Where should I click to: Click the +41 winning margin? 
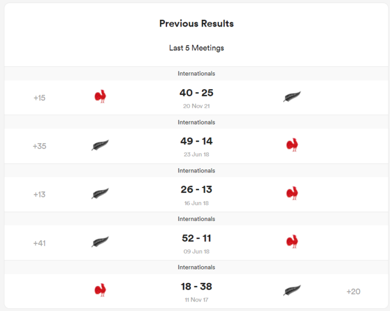pos(40,243)
